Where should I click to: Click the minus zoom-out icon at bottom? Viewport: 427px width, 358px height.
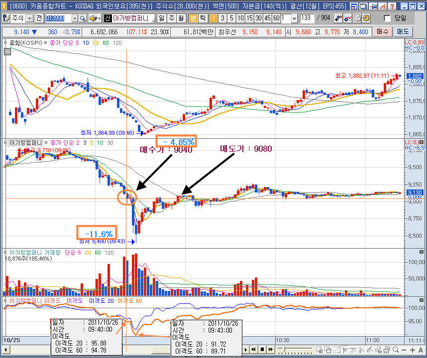pyautogui.click(x=404, y=350)
